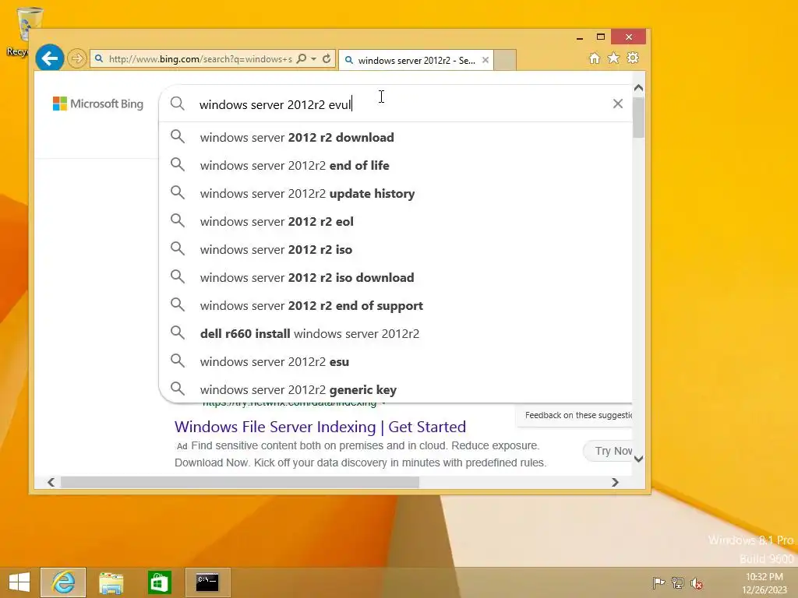Click the browser Forward arrow button
This screenshot has width=798, height=598.
click(x=77, y=58)
